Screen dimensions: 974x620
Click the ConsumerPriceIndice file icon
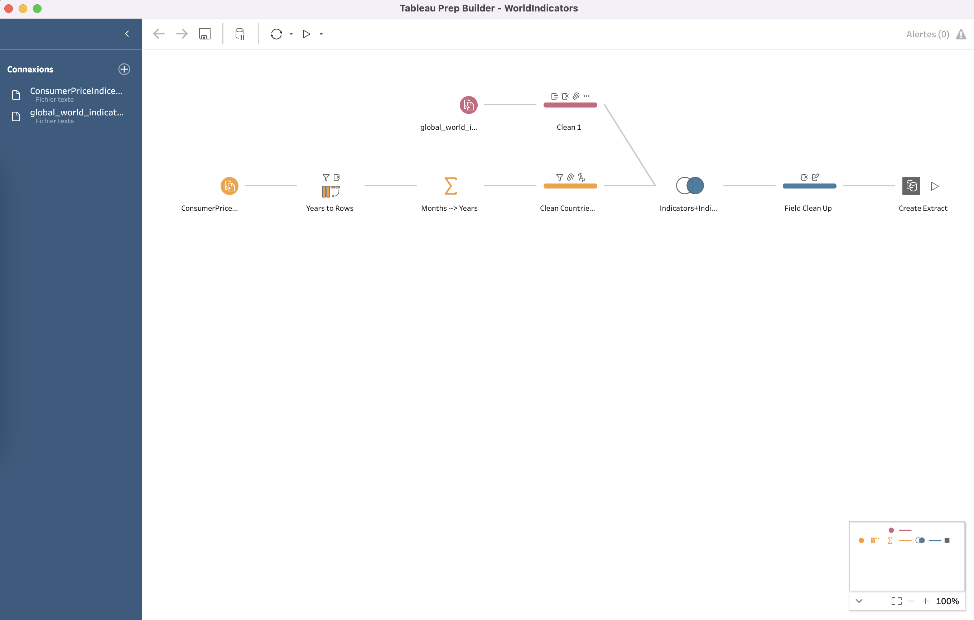pyautogui.click(x=16, y=95)
